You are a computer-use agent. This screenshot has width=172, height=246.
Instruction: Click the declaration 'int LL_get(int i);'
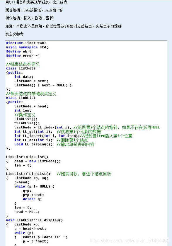(x=33, y=132)
